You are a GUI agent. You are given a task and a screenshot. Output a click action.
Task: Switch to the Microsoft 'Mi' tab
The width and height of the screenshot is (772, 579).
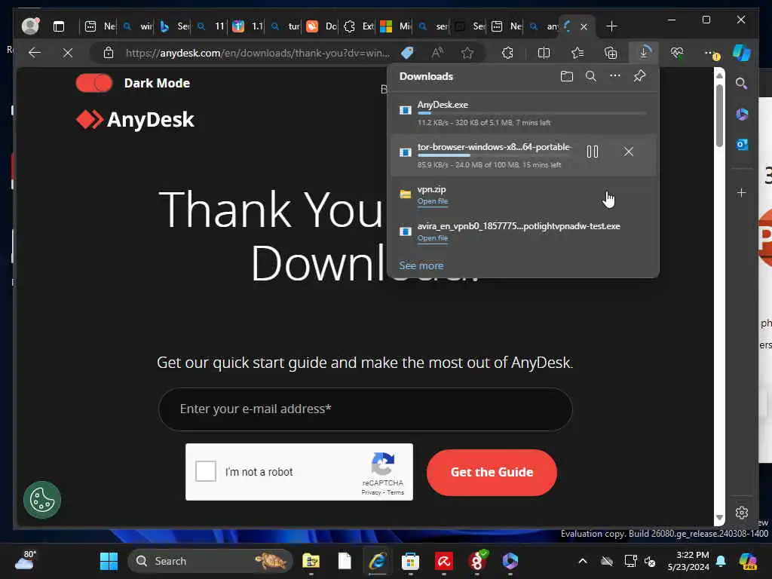pyautogui.click(x=397, y=26)
